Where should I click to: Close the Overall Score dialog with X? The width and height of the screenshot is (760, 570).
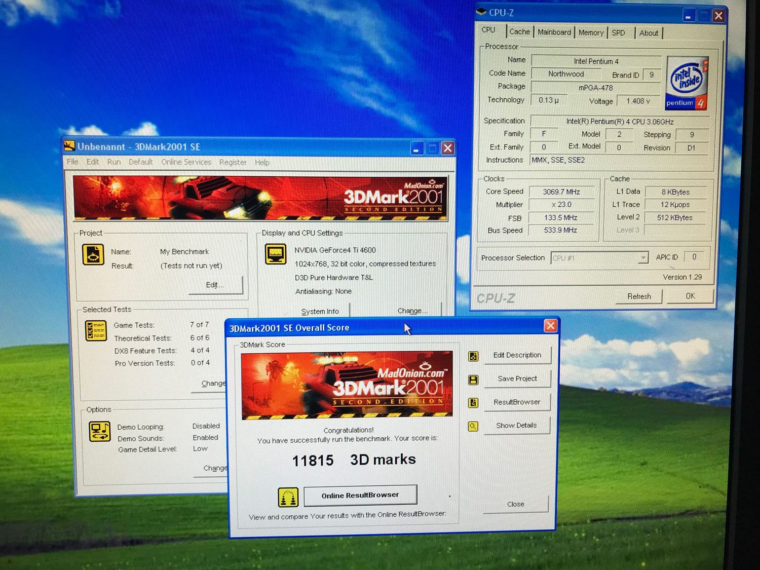[x=550, y=326]
